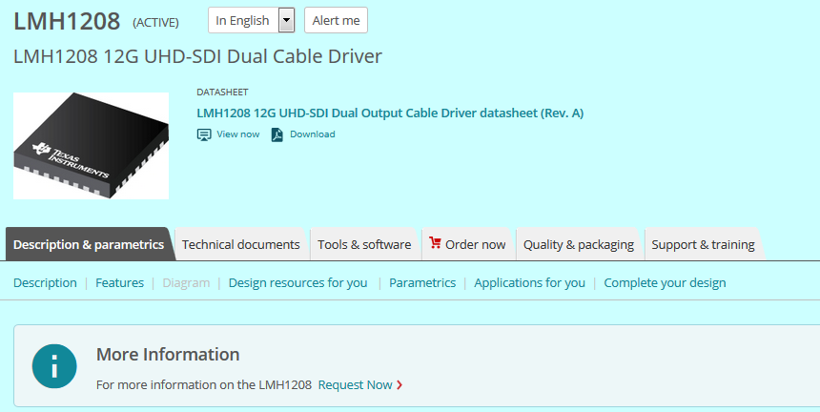Click the LMH1208 chip product image

coord(91,146)
